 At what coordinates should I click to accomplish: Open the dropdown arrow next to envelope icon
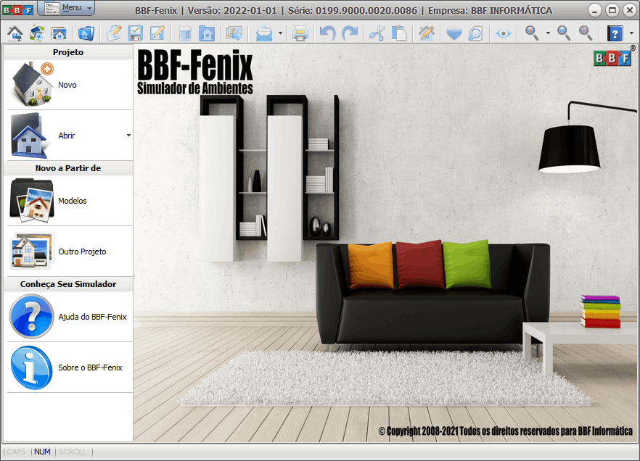click(x=280, y=33)
